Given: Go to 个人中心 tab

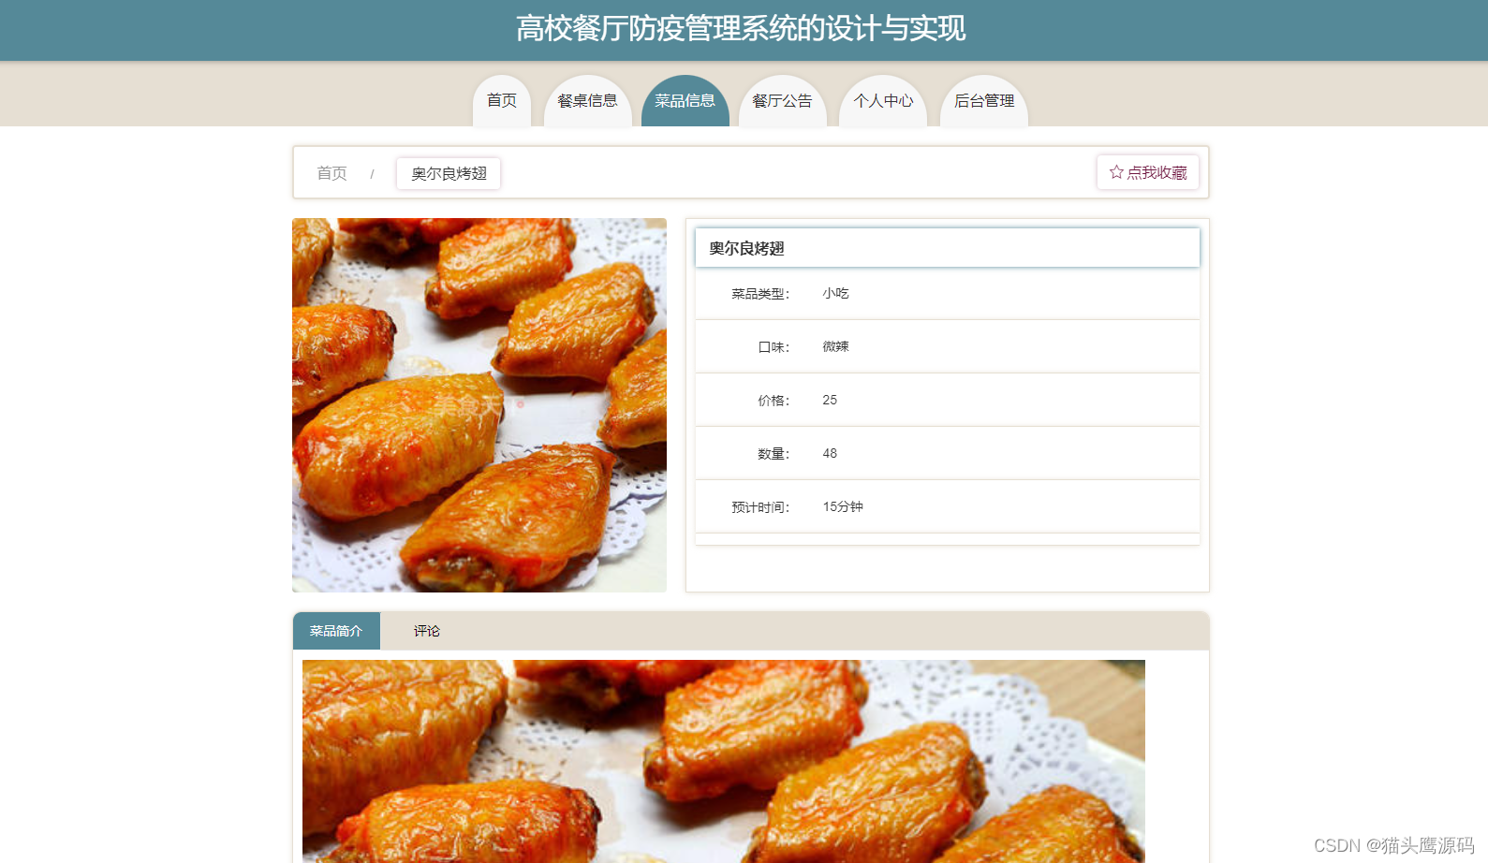Looking at the screenshot, I should tap(883, 101).
